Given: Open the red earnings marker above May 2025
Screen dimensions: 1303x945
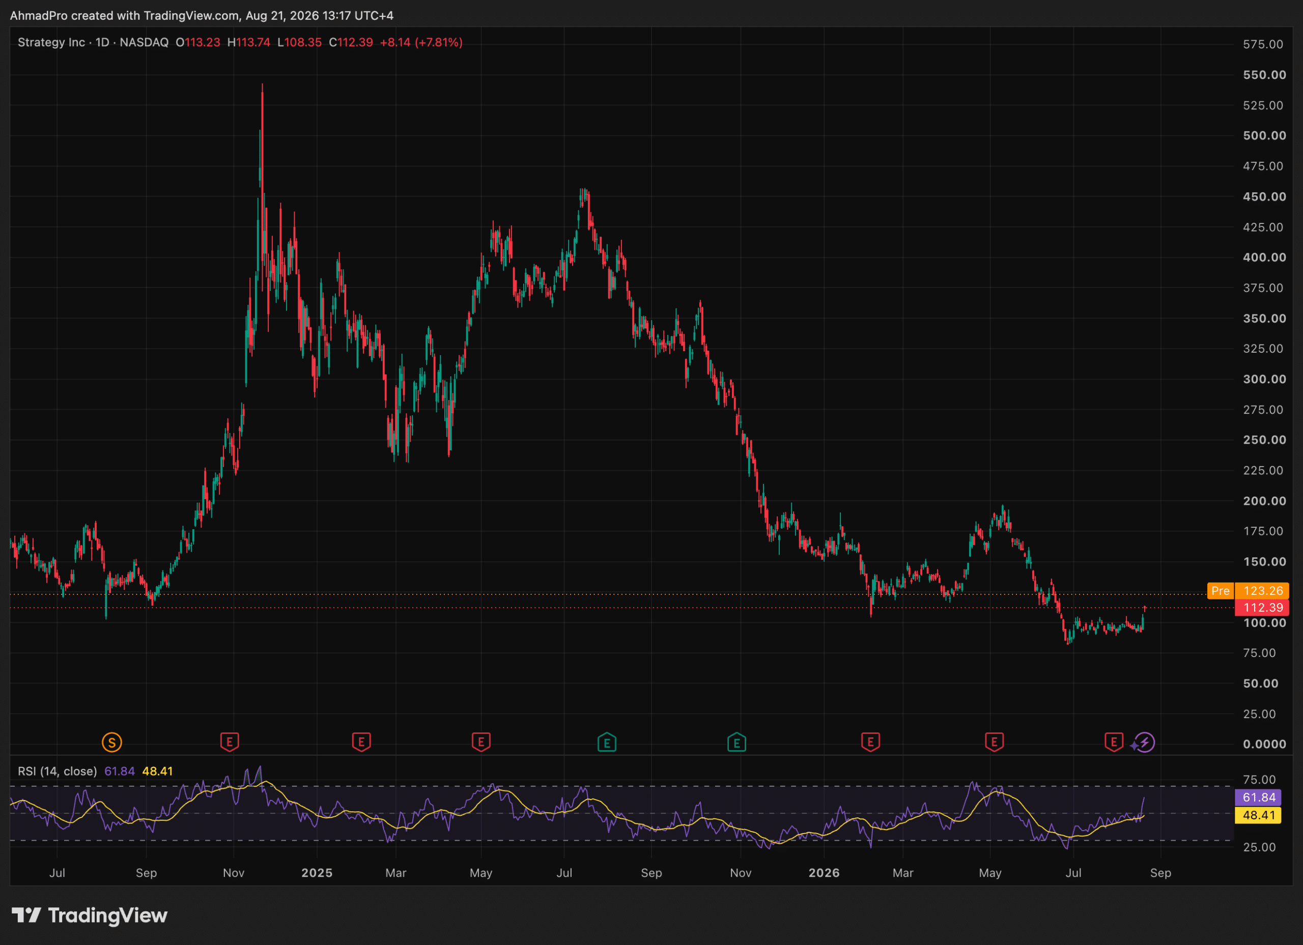Looking at the screenshot, I should point(481,741).
